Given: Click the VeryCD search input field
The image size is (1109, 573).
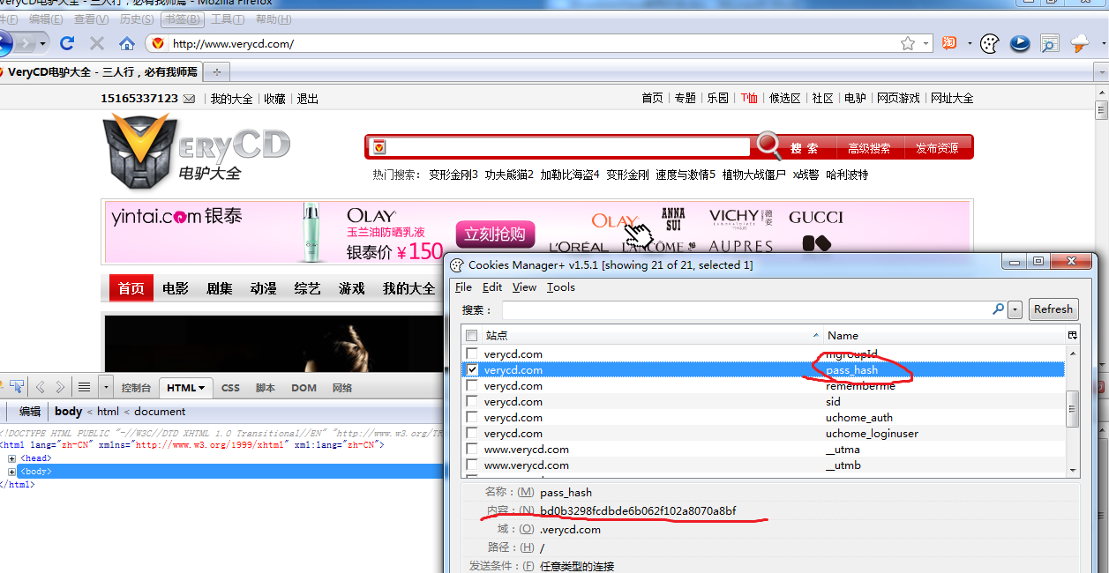Looking at the screenshot, I should (566, 147).
